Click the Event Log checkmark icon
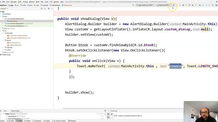 (112, 114)
